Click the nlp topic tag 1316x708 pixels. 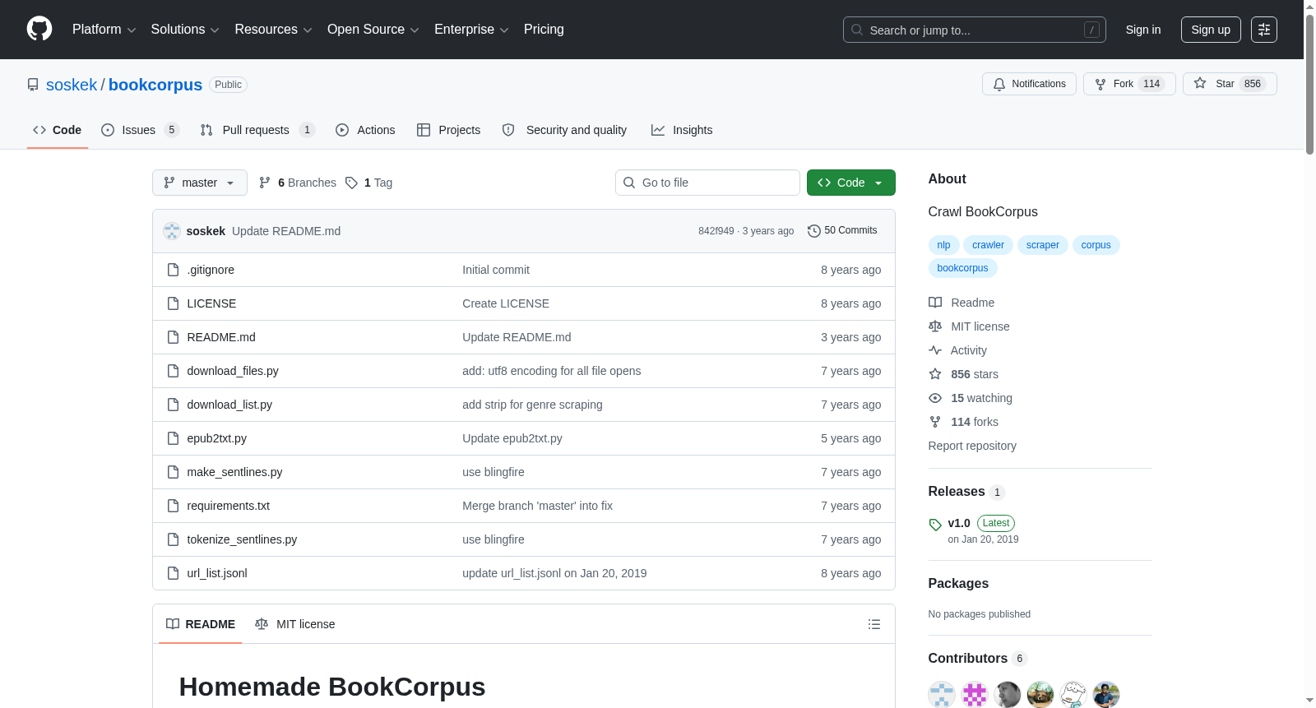[x=943, y=245]
